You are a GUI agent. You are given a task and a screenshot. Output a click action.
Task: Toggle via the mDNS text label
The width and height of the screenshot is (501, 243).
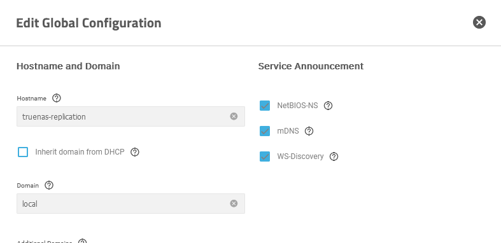pos(288,131)
